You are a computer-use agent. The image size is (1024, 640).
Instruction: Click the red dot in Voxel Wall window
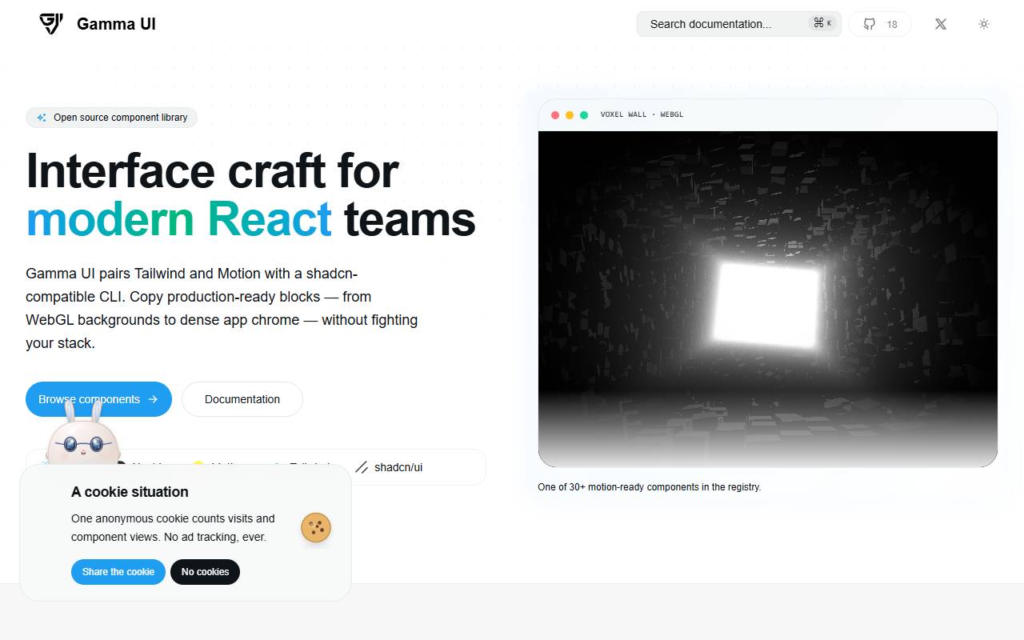(x=555, y=115)
